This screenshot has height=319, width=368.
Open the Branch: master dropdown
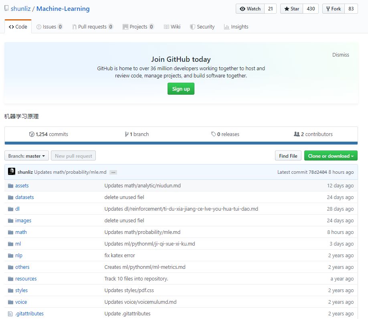pos(26,156)
